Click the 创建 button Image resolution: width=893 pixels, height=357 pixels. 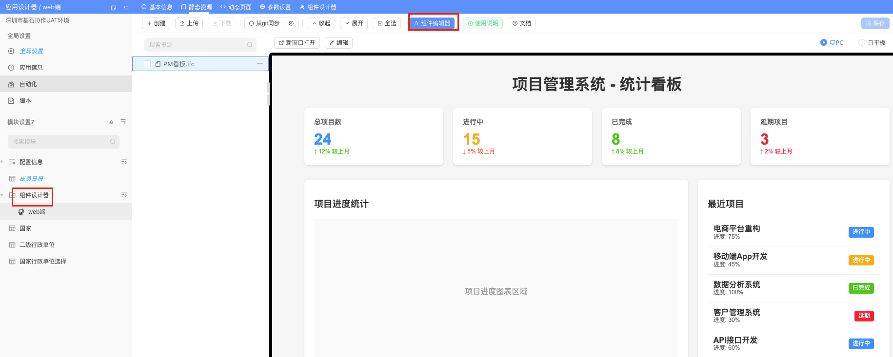[x=156, y=23]
